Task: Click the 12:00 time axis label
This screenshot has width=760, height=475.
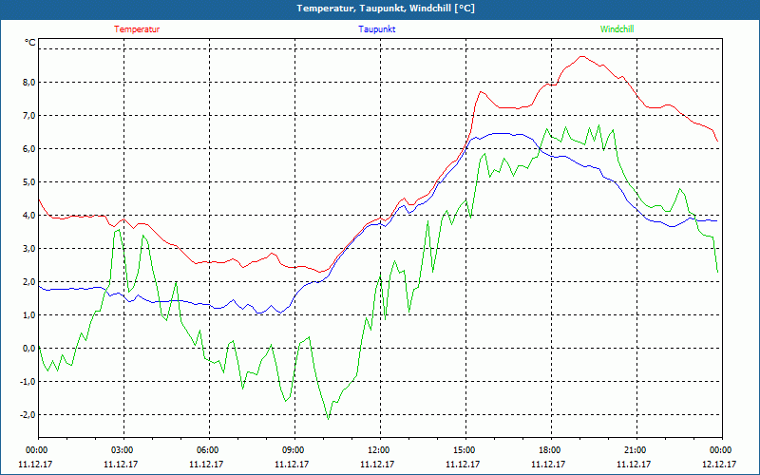Action: pyautogui.click(x=380, y=450)
